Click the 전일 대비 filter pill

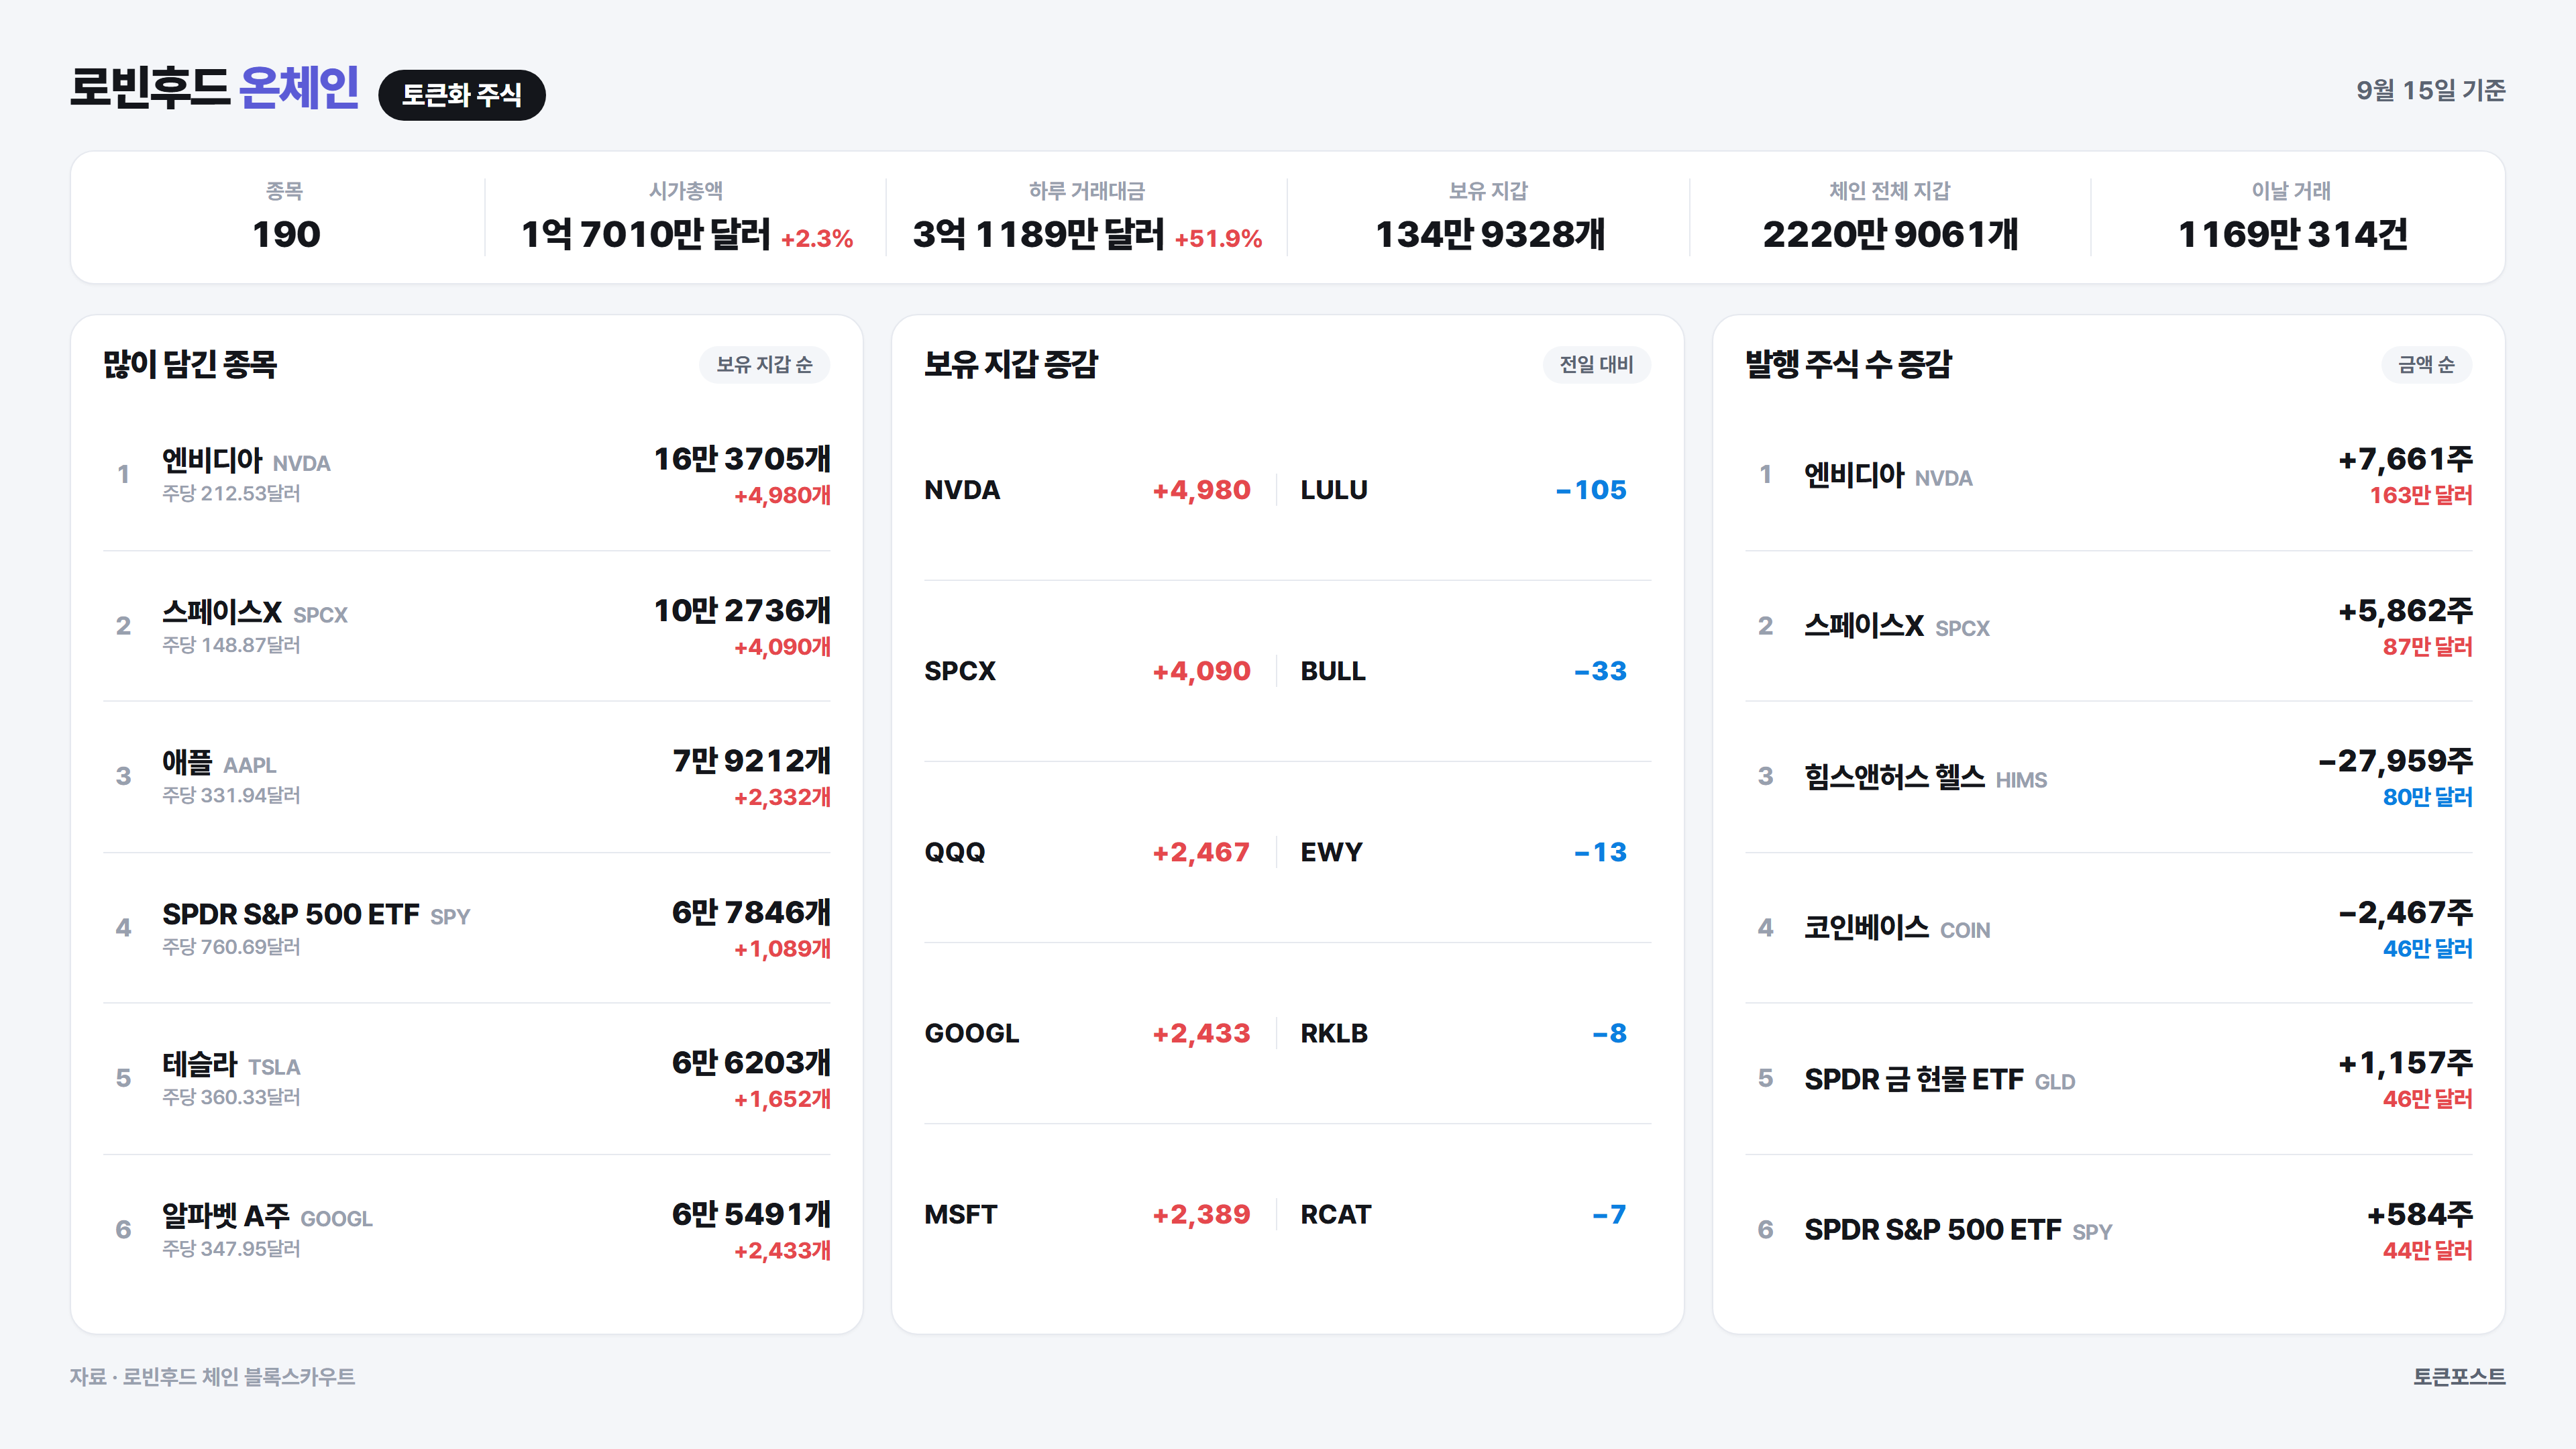pos(1596,365)
